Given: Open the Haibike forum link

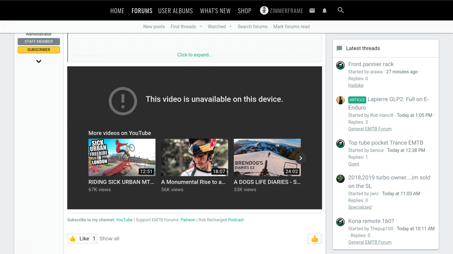Looking at the screenshot, I should (x=356, y=85).
